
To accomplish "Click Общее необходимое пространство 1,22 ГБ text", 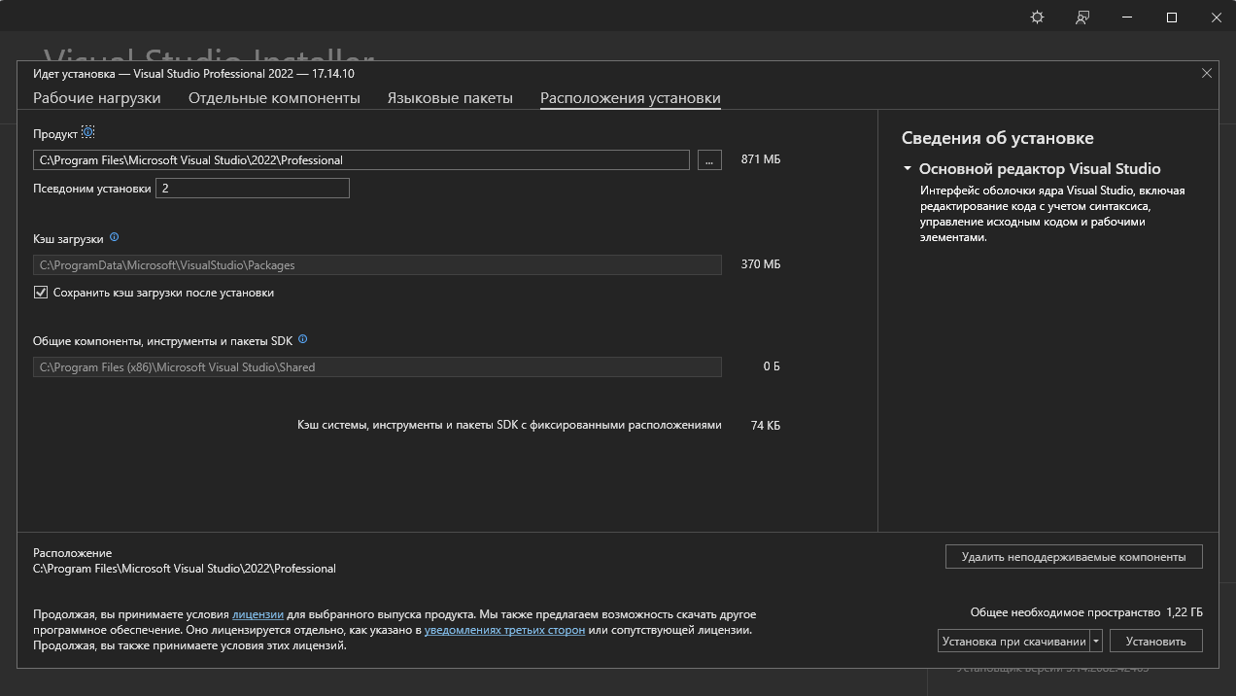I will (1086, 612).
